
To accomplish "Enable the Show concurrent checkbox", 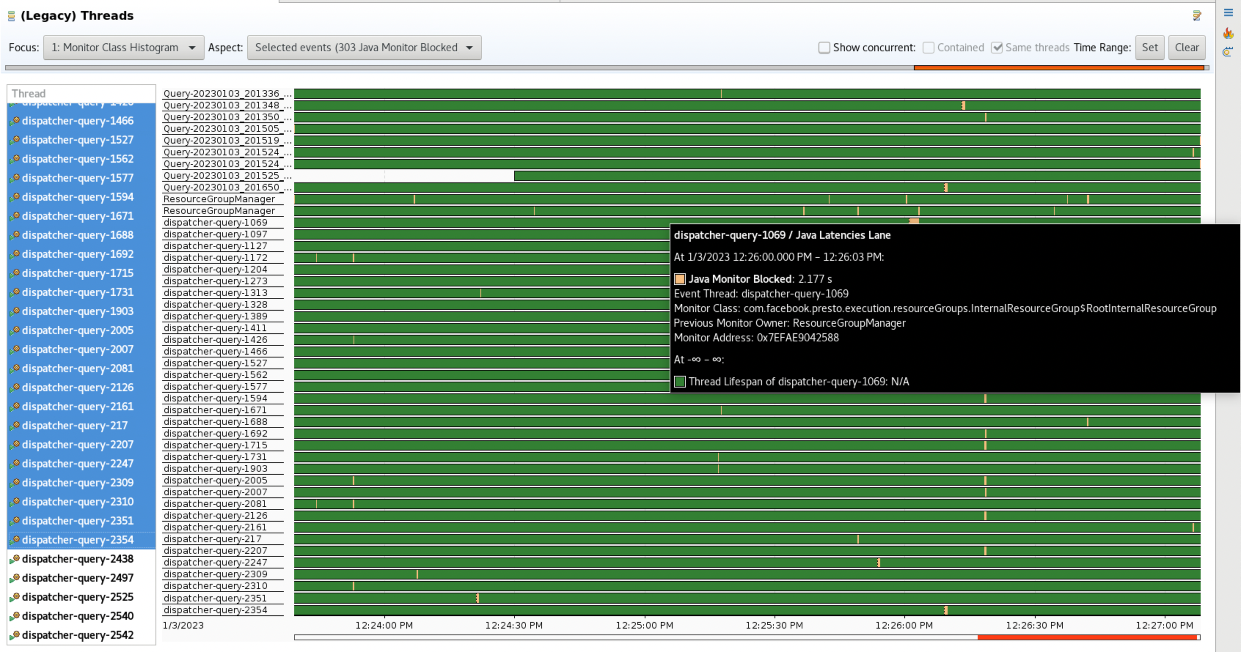I will (x=824, y=48).
